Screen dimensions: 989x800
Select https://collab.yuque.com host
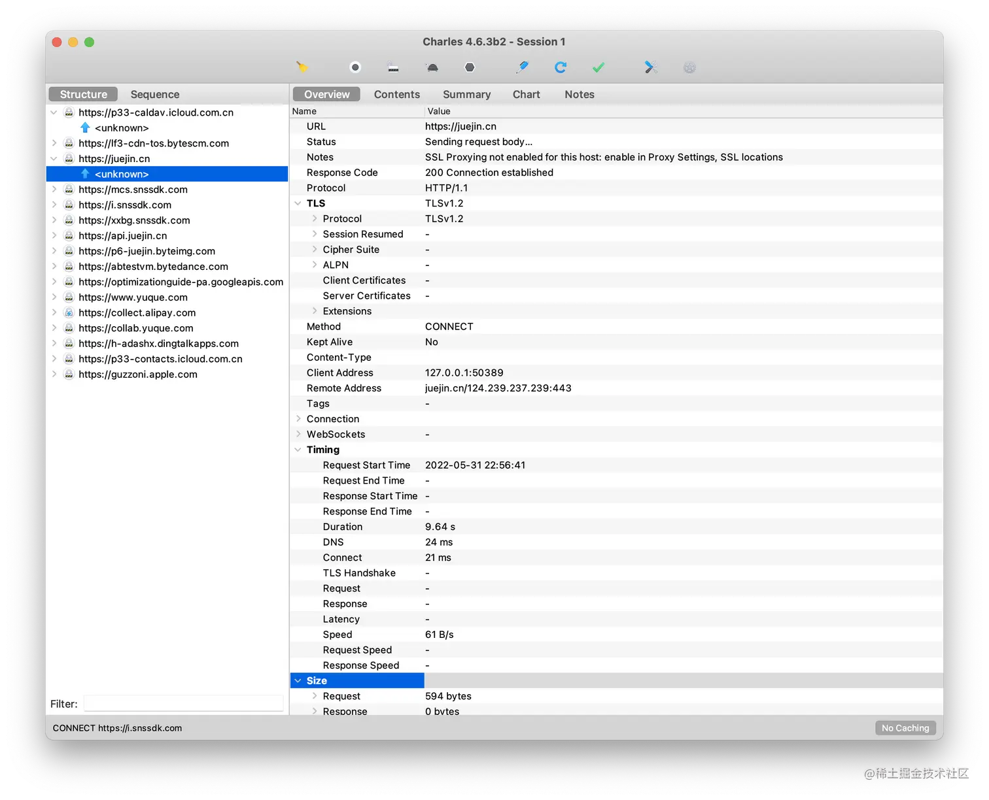[x=136, y=328]
